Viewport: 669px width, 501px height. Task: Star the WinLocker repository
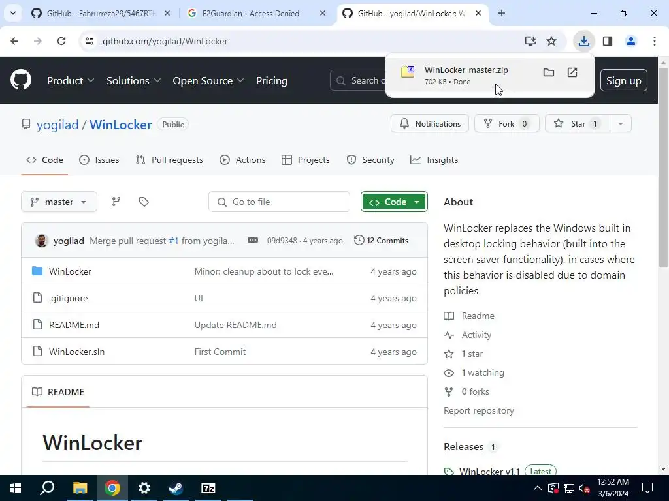578,123
